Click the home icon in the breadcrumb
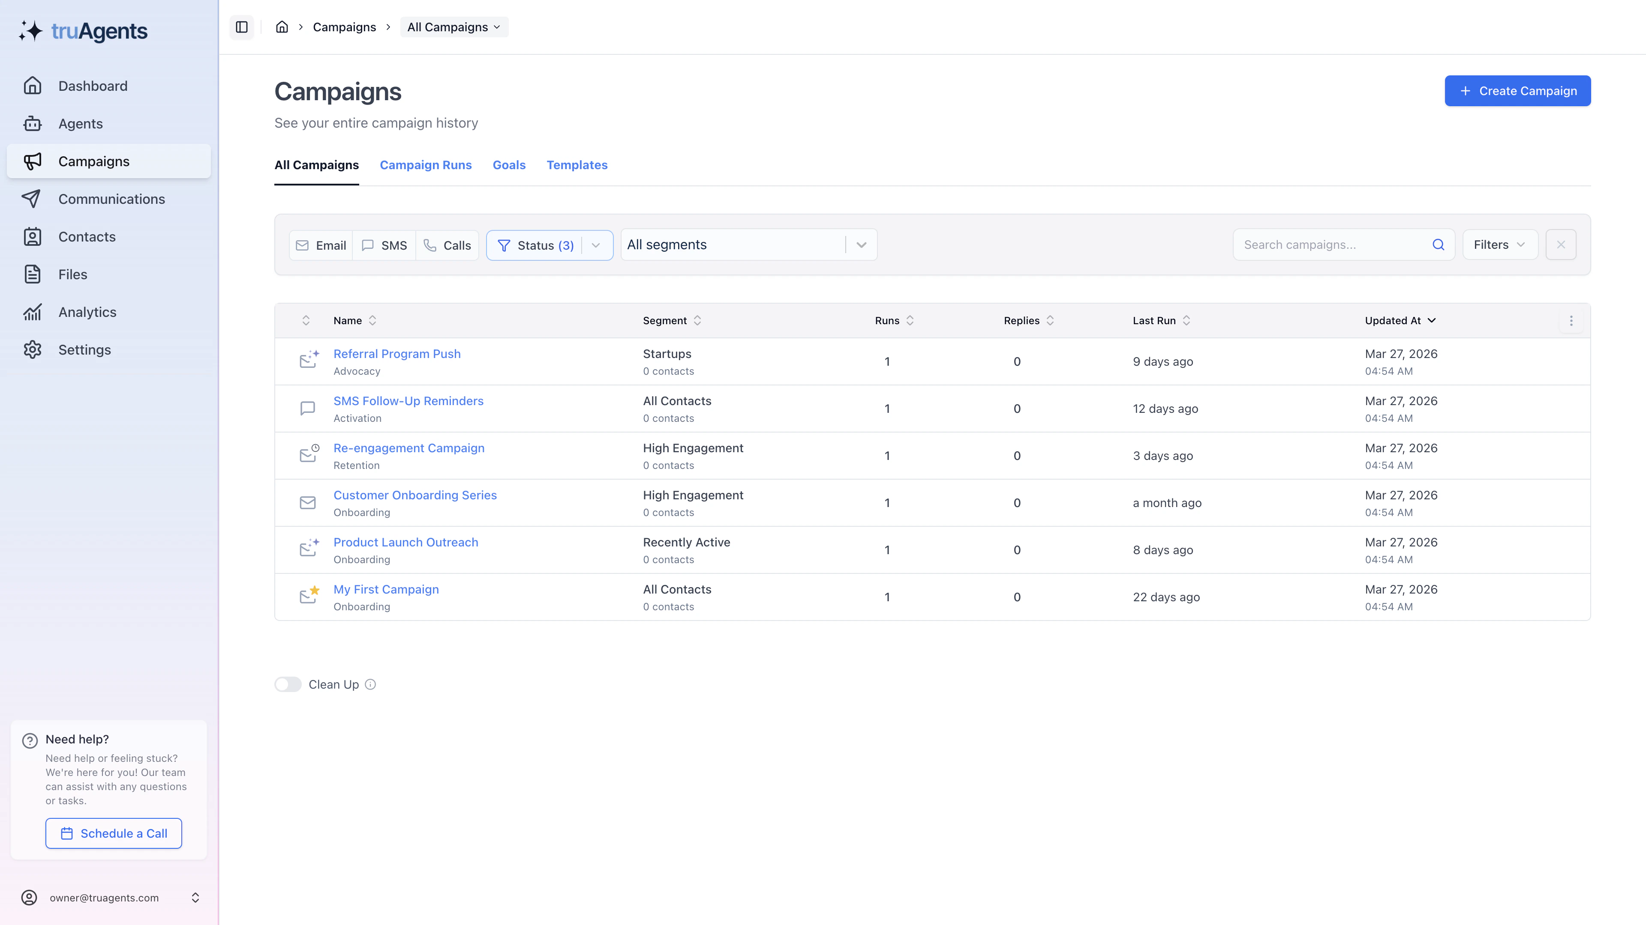The width and height of the screenshot is (1646, 925). [282, 27]
